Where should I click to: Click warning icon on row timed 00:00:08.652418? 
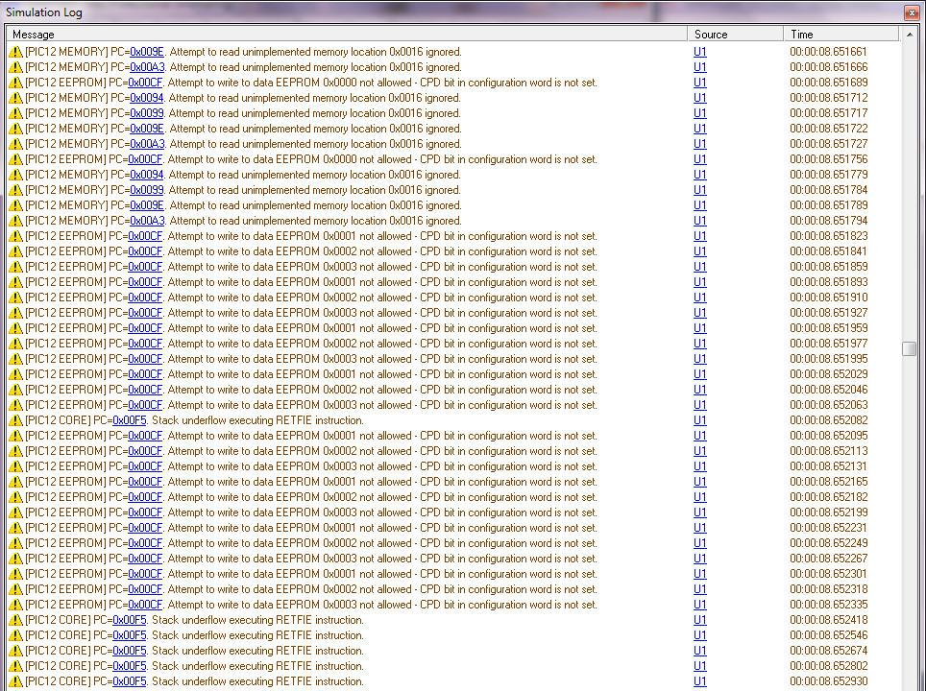(14, 620)
